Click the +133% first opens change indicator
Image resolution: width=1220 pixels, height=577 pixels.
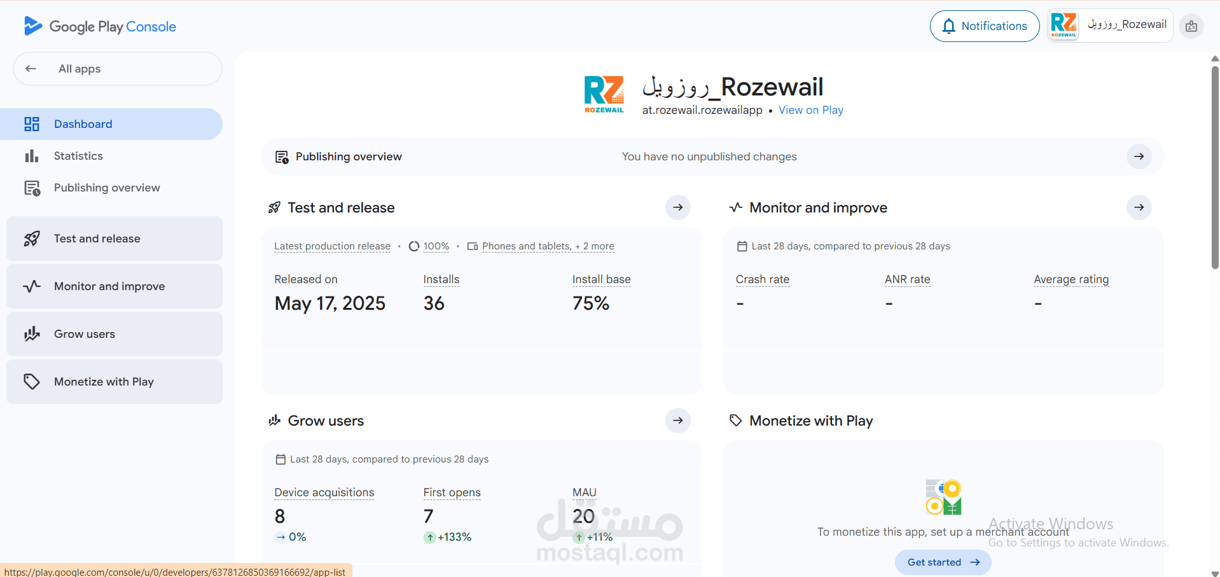coord(448,537)
